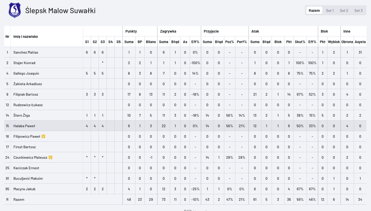Click the Przyjęcie column group header

pos(211,31)
